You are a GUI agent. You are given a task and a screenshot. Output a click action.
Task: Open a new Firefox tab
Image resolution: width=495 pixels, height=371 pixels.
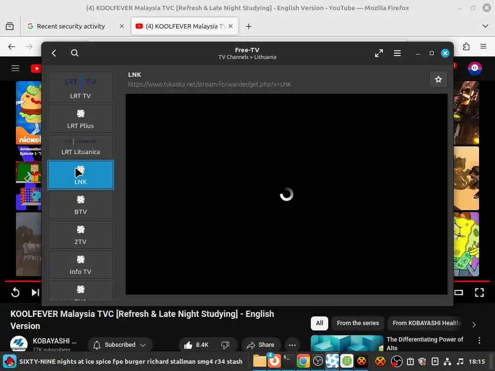[x=249, y=27]
